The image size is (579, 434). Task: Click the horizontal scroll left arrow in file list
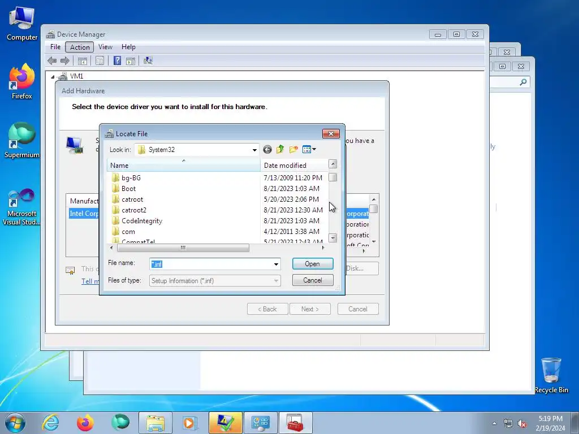[x=111, y=248]
